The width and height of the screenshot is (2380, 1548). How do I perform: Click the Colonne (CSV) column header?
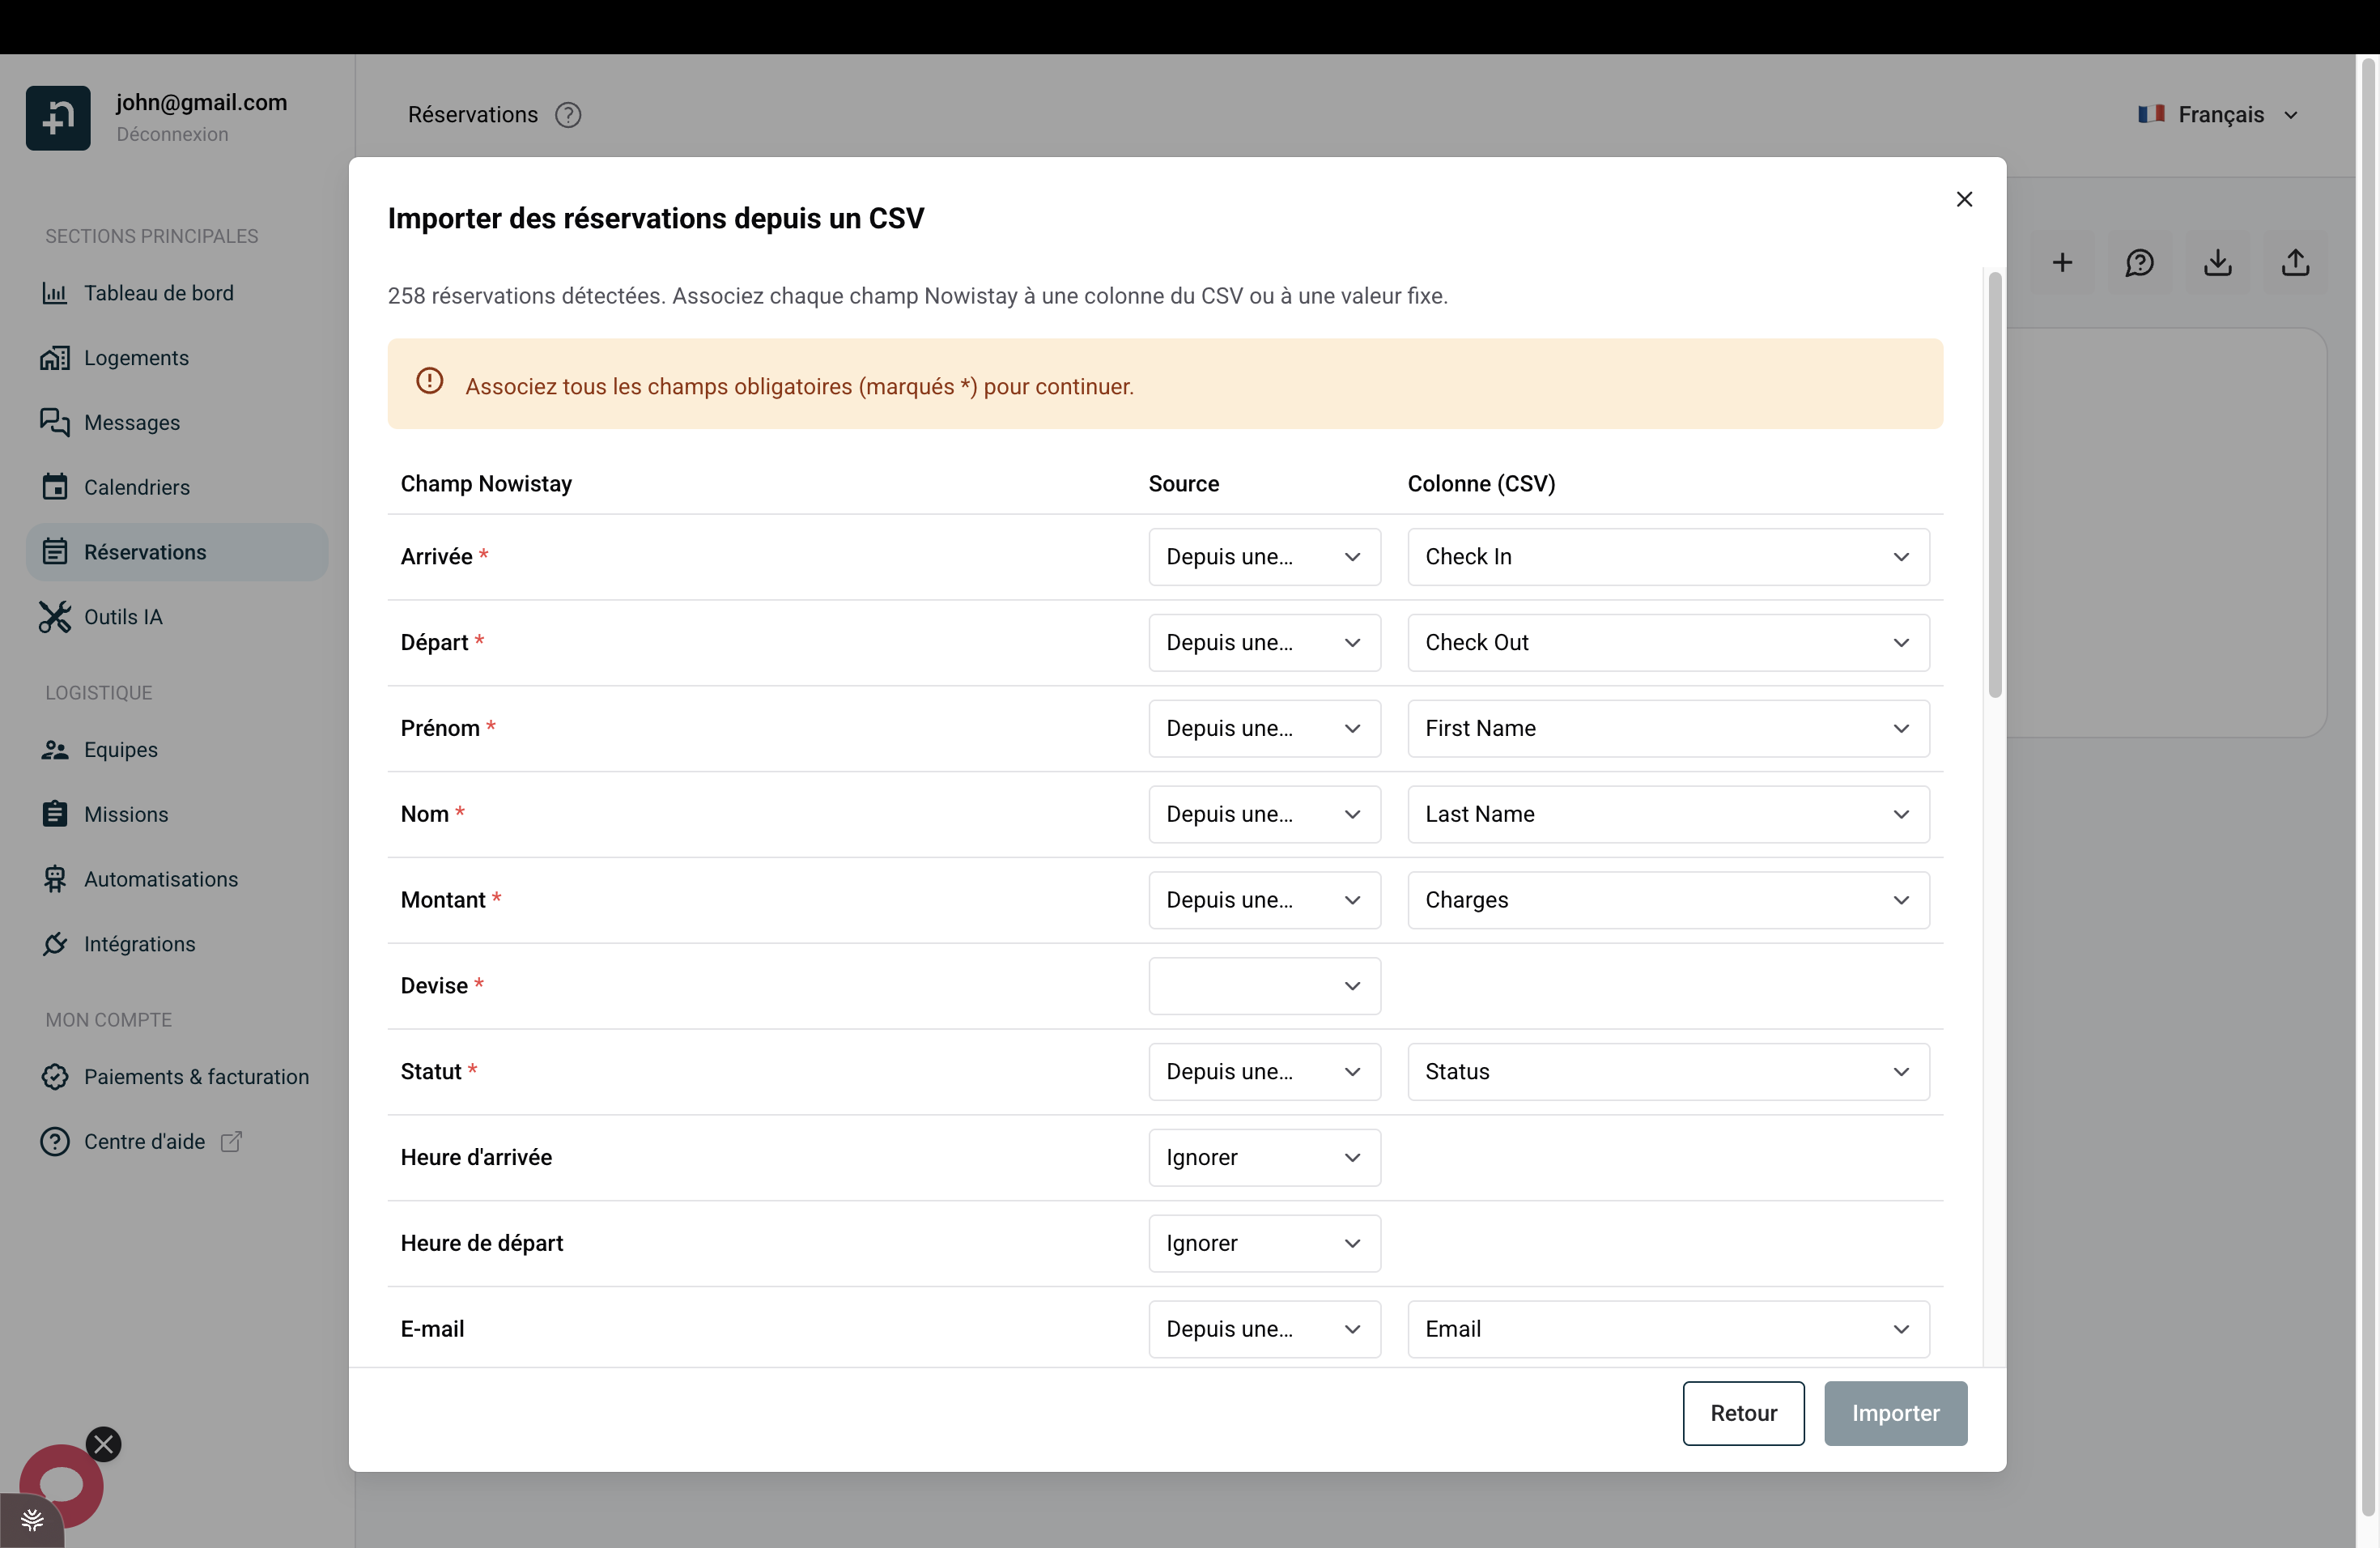tap(1481, 484)
